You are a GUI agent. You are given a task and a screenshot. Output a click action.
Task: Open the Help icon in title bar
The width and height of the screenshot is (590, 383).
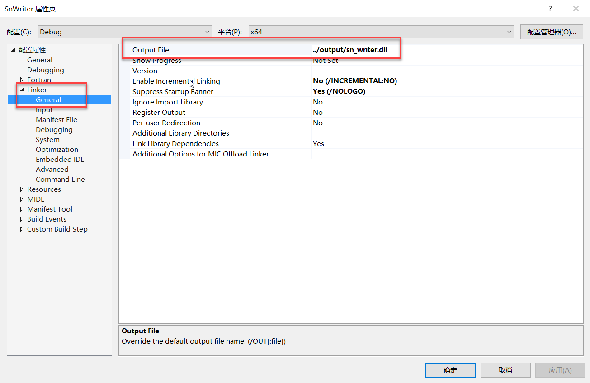(x=550, y=9)
